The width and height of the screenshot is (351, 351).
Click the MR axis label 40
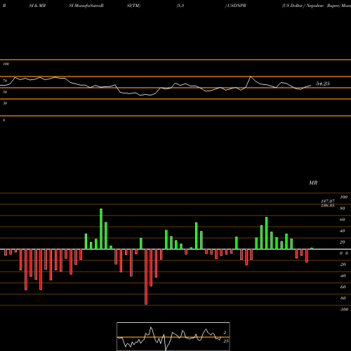point(342,231)
